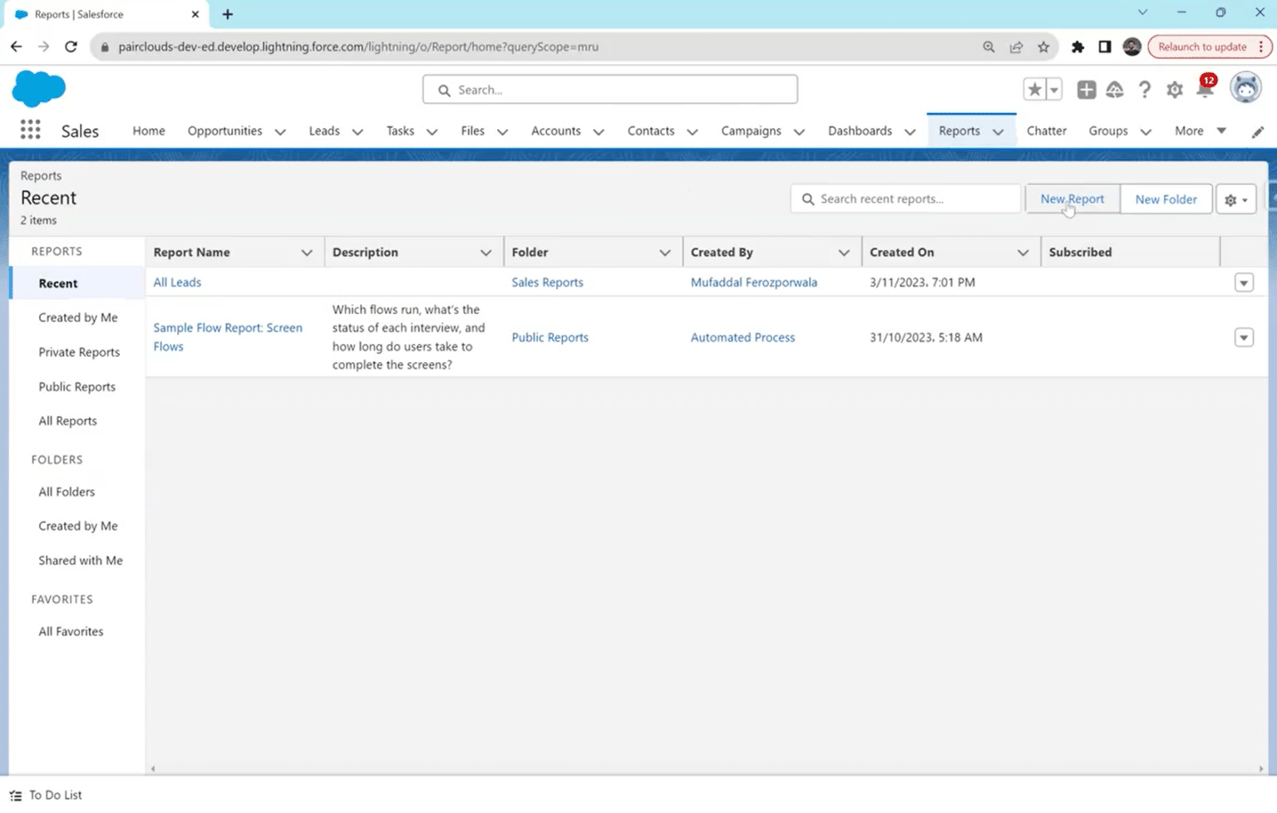Open browser extensions puzzle icon
Viewport: 1277px width, 813px height.
[1077, 47]
